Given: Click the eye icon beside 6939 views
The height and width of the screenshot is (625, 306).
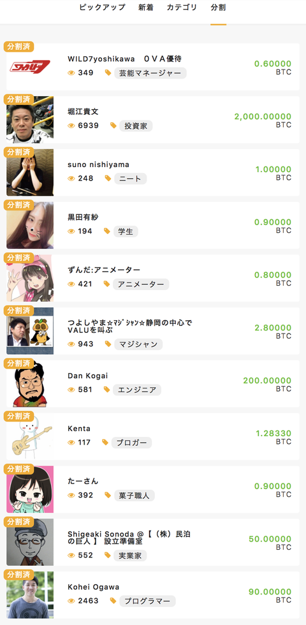Looking at the screenshot, I should point(71,126).
